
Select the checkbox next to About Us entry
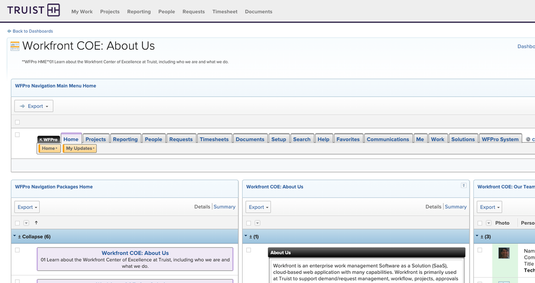coord(248,250)
